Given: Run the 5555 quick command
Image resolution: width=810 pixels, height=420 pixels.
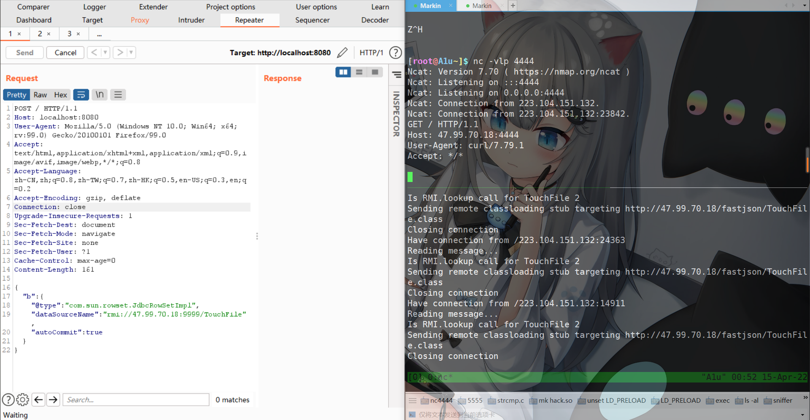Looking at the screenshot, I should [x=470, y=401].
